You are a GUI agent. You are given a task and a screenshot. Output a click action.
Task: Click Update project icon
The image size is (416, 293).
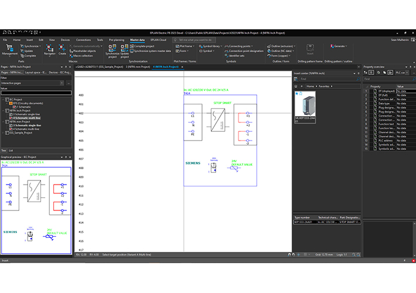pos(124,51)
